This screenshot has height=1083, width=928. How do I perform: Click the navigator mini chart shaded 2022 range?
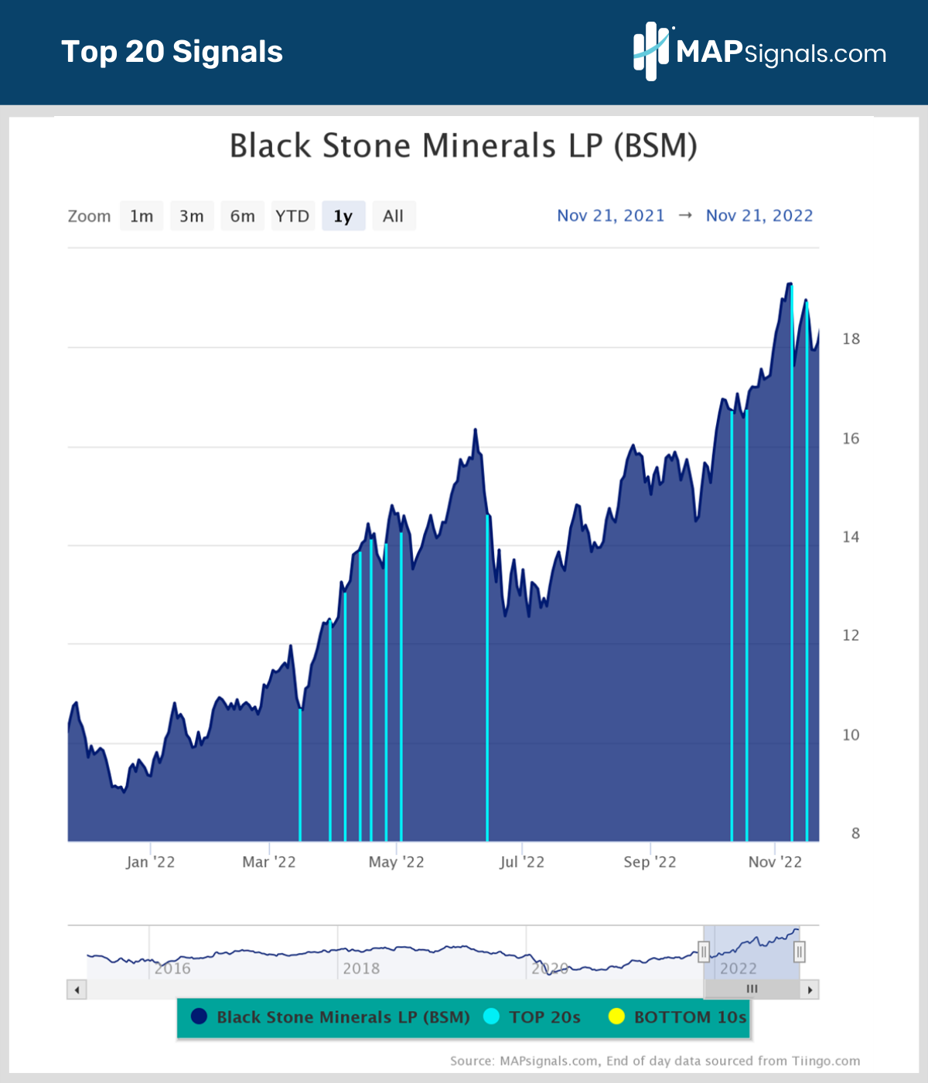(752, 952)
